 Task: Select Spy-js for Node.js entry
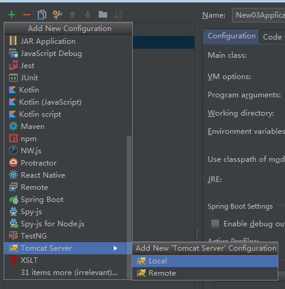tap(66, 224)
